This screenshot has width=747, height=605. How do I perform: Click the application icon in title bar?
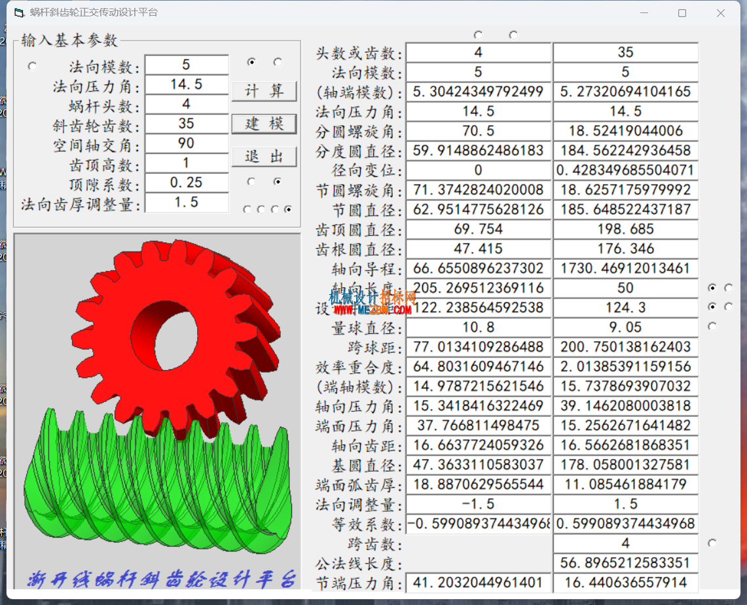pyautogui.click(x=19, y=13)
